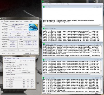Click the Core Temp CPUID value field
104x95 pixels.
pos(22,74)
